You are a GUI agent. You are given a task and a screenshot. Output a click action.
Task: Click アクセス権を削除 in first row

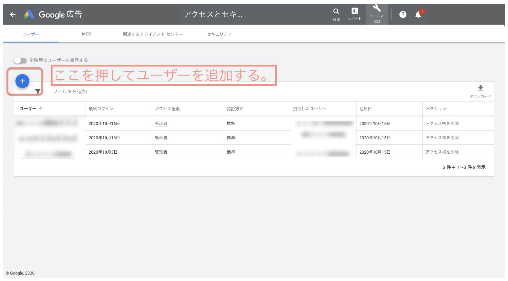(442, 124)
